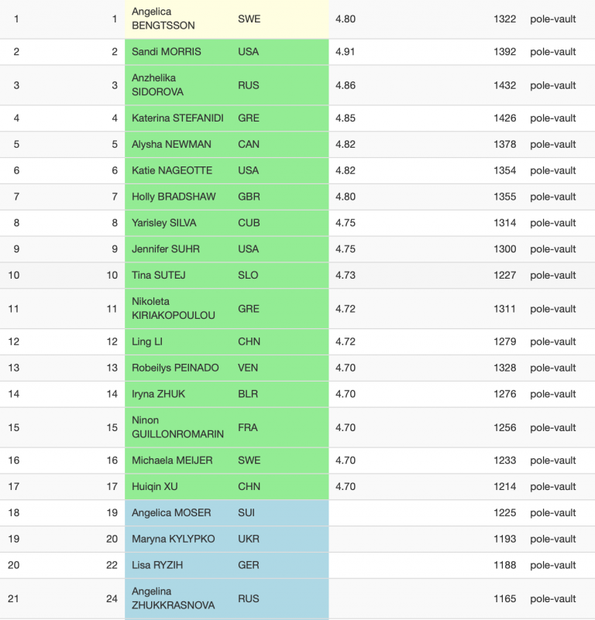Open Holly BRADSHAW entry

(174, 197)
